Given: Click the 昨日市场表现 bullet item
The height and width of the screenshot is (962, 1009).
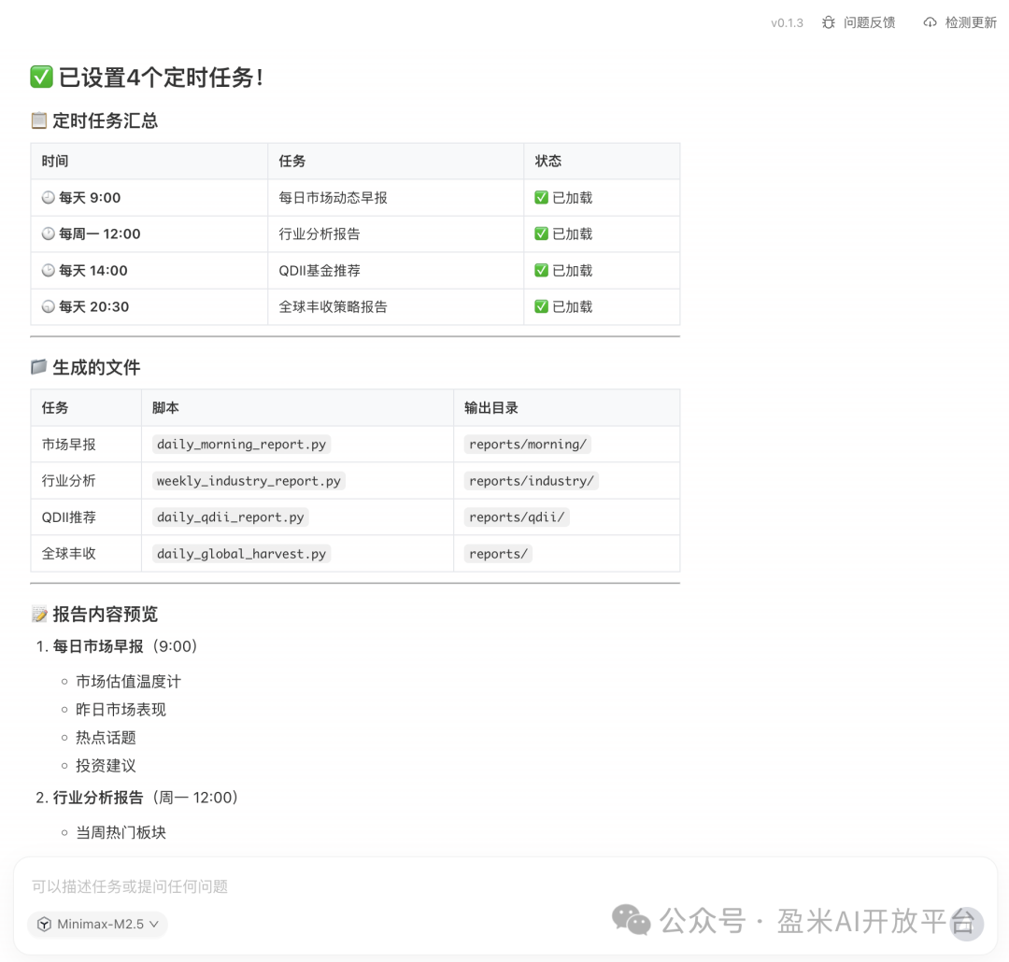Looking at the screenshot, I should [x=121, y=709].
